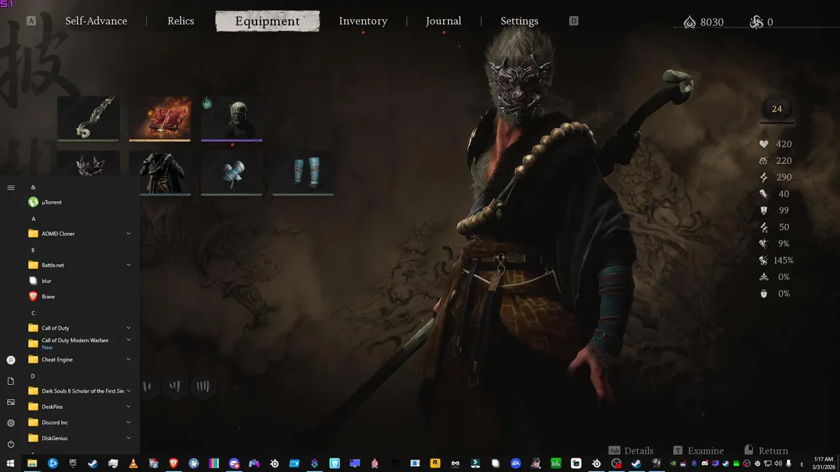840x472 pixels.
Task: Select the teal leg wraps equipment slot
Action: (x=303, y=173)
